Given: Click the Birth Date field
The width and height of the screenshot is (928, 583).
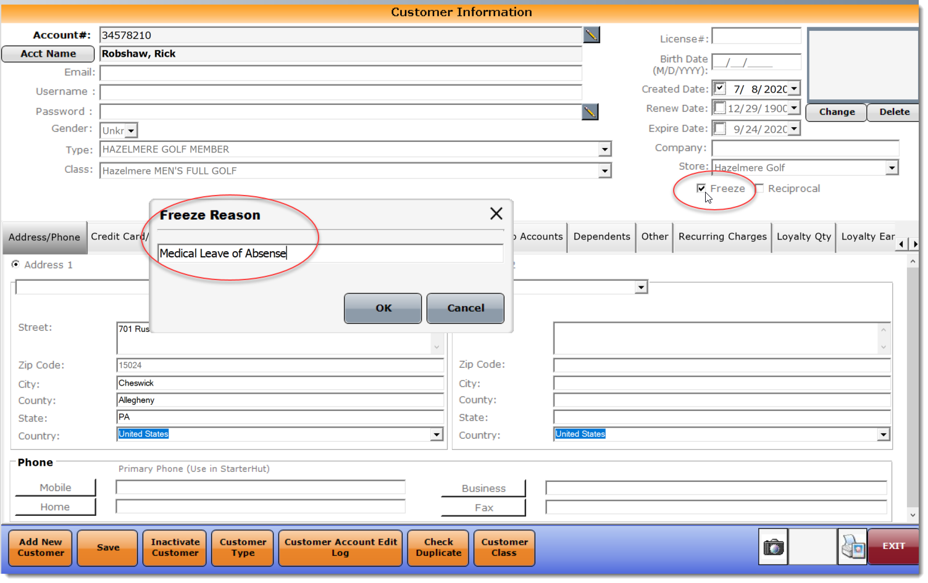Looking at the screenshot, I should (756, 62).
